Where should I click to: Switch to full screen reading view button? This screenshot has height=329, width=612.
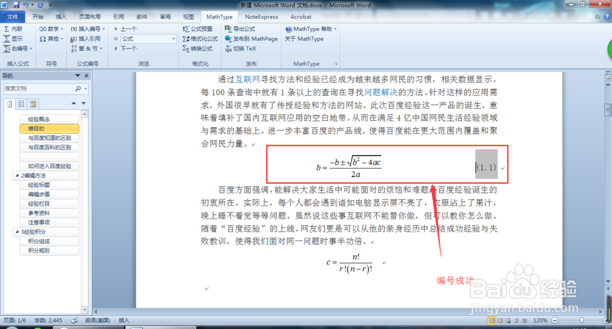click(x=500, y=320)
